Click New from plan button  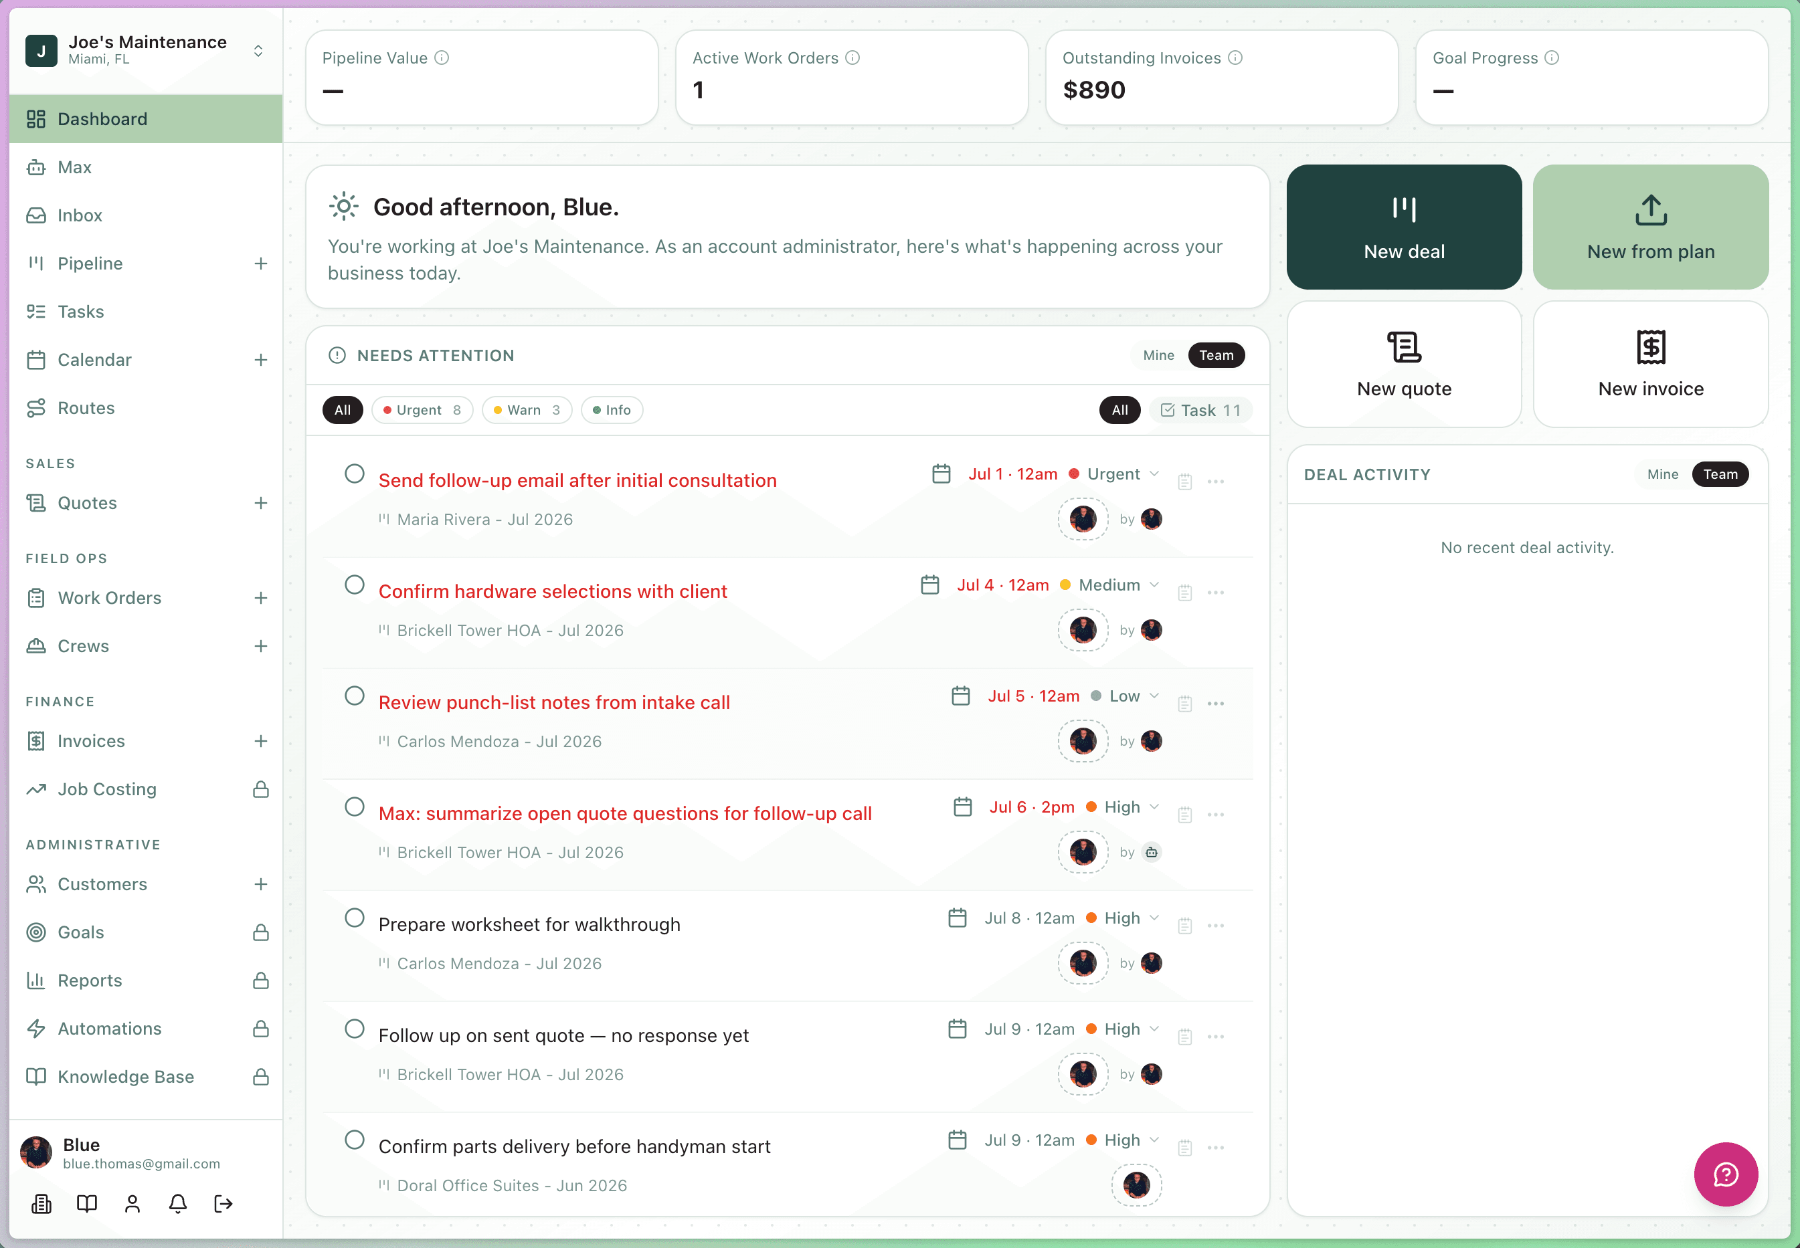1651,227
